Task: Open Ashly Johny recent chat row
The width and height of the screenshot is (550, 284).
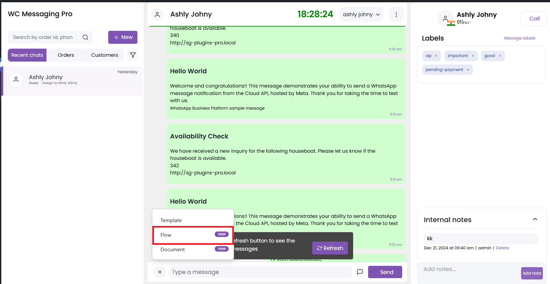Action: (72, 81)
